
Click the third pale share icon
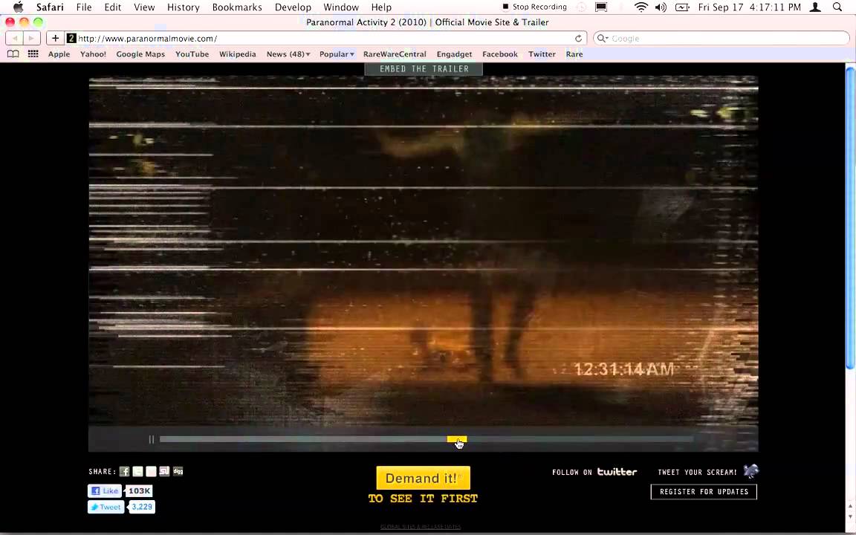click(152, 471)
